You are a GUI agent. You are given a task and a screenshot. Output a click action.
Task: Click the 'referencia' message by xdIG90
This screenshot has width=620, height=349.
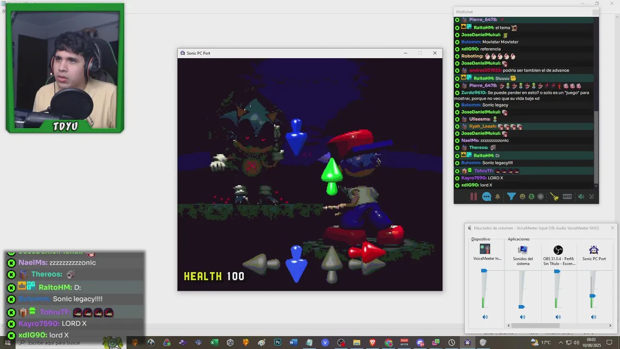click(x=491, y=49)
